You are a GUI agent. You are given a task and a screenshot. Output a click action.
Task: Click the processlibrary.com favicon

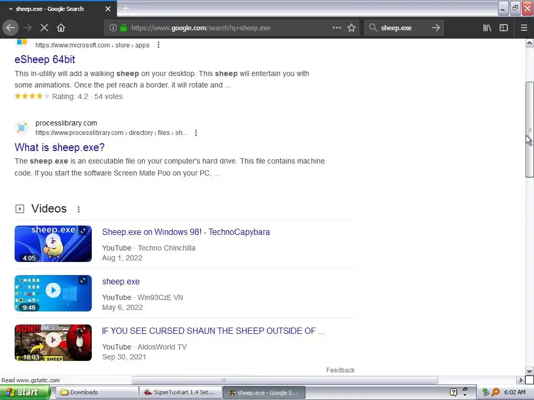(21, 128)
